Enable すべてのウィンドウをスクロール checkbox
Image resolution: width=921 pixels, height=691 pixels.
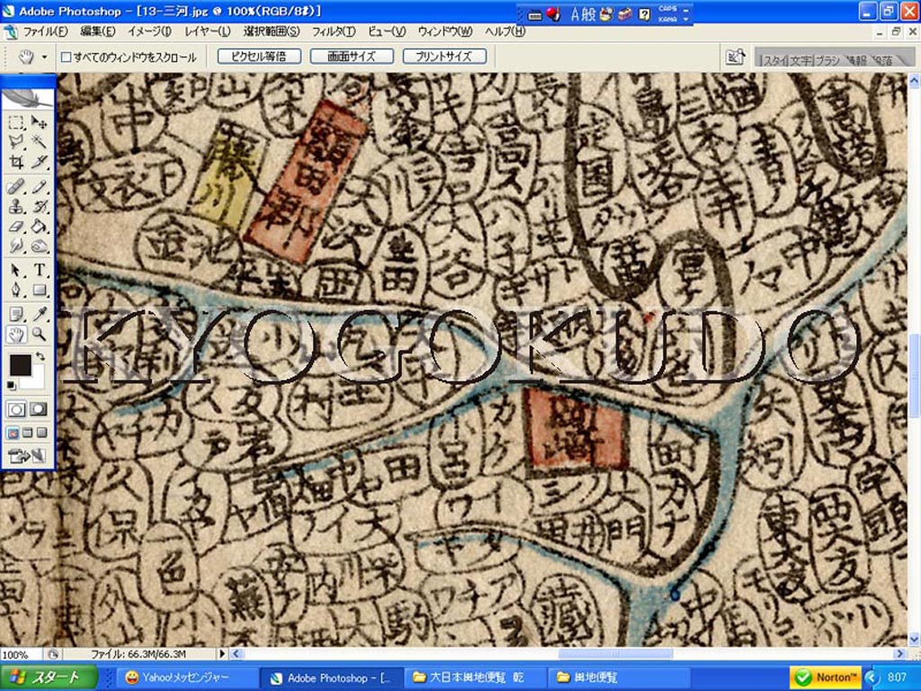point(66,57)
